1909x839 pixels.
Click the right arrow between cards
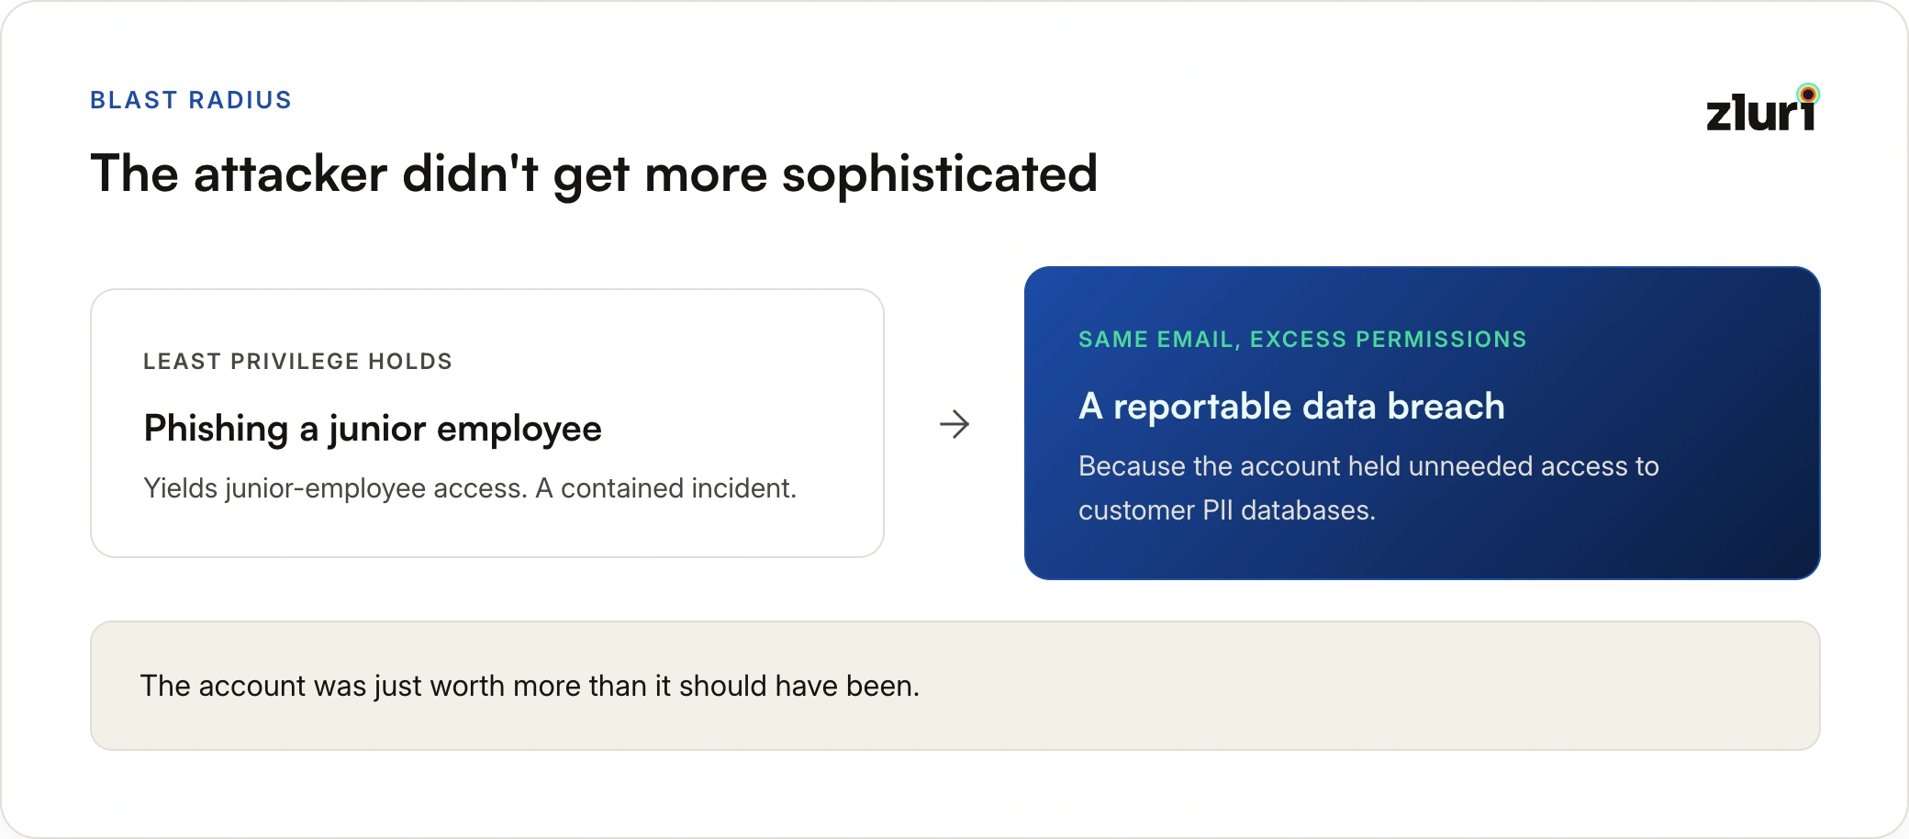tap(954, 424)
